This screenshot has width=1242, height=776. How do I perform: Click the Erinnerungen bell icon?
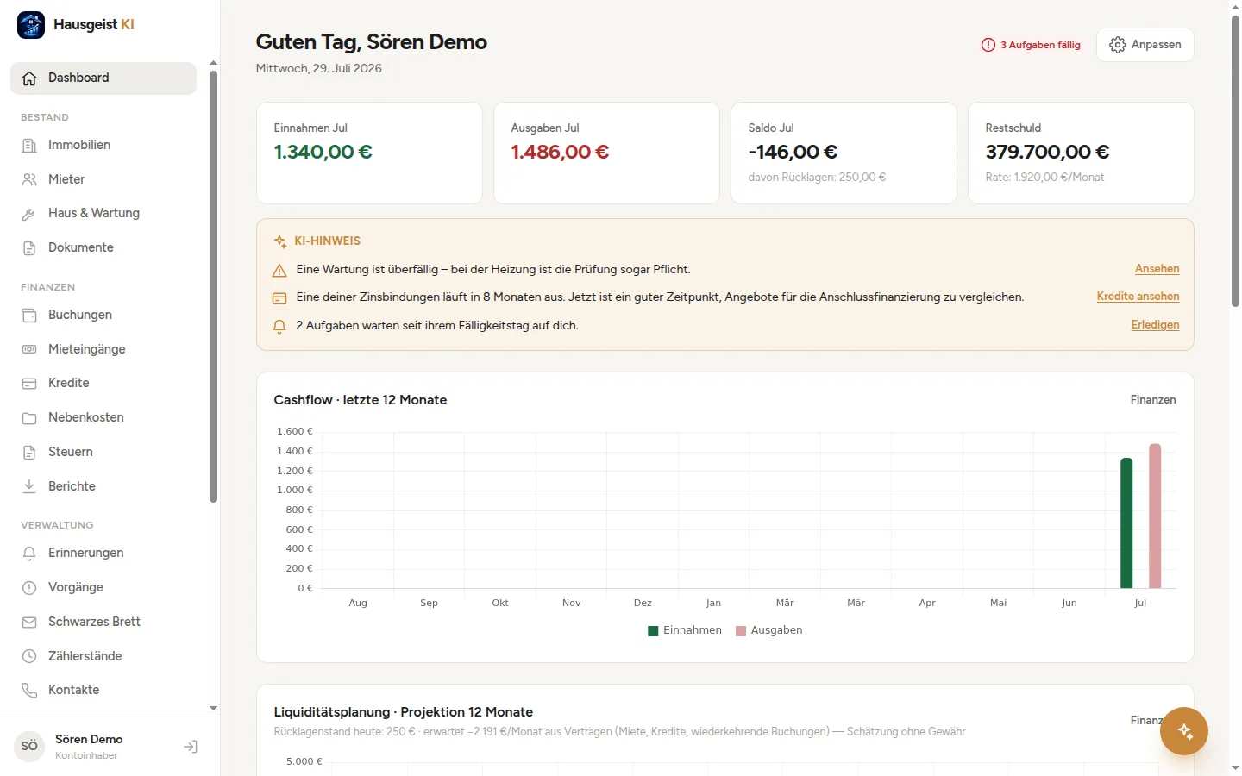(x=29, y=554)
